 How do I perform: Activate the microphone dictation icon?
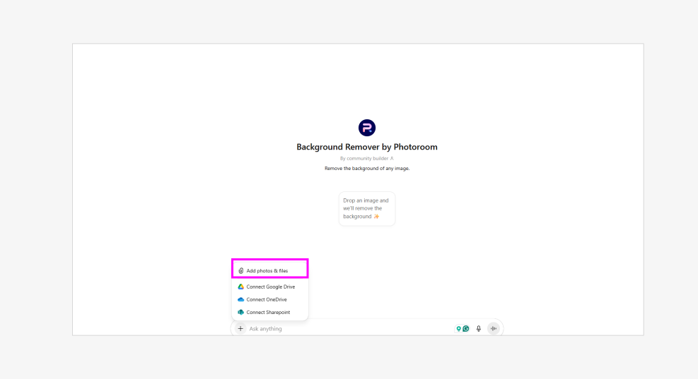pos(479,329)
